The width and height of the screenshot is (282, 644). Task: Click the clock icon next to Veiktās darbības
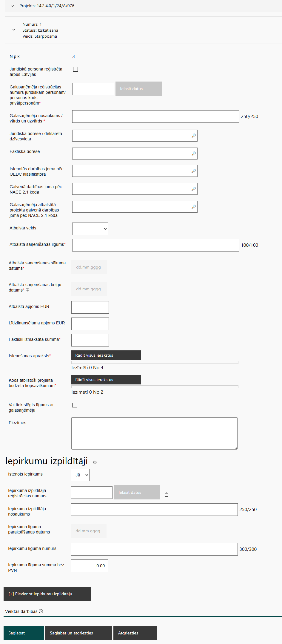click(41, 611)
